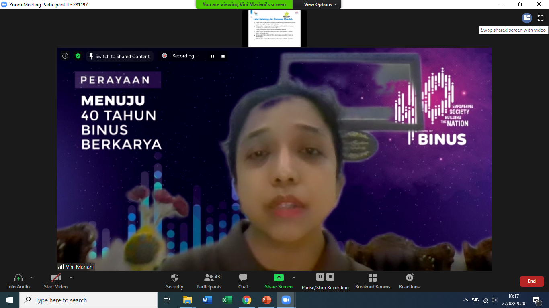The image size is (549, 308).
Task: Open Breakout Rooms
Action: pyautogui.click(x=373, y=281)
